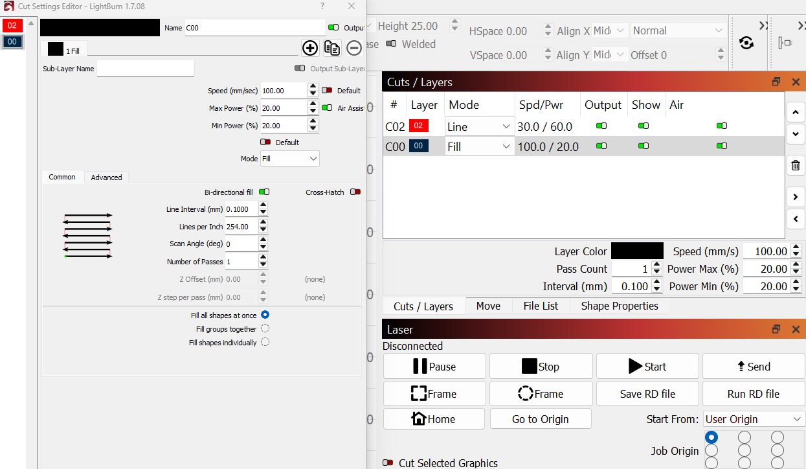Open the Mode dropdown in Cut Settings
806x469 pixels.
pos(289,158)
